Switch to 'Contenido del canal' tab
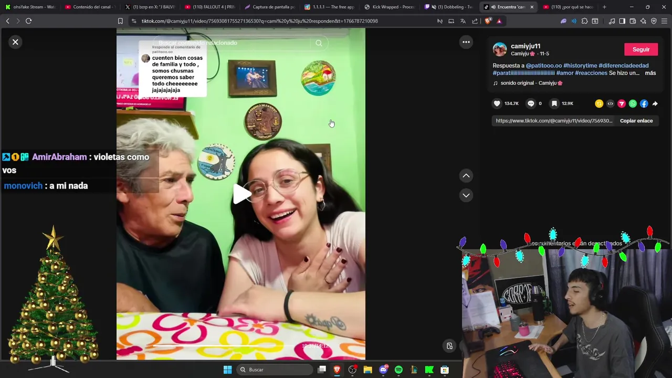Viewport: 672px width, 378px height. tap(90, 7)
